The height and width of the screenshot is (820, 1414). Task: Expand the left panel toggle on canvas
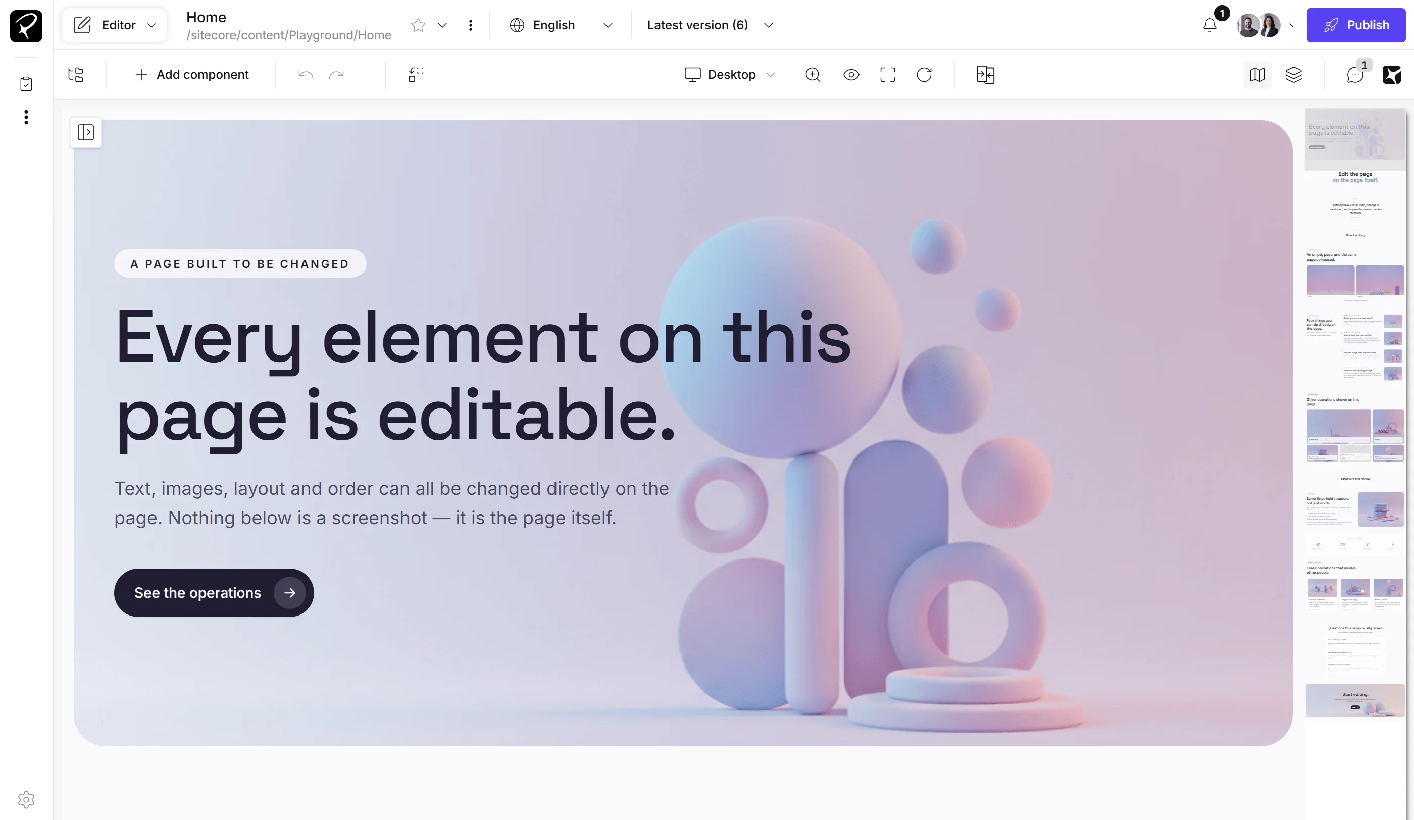click(x=86, y=132)
